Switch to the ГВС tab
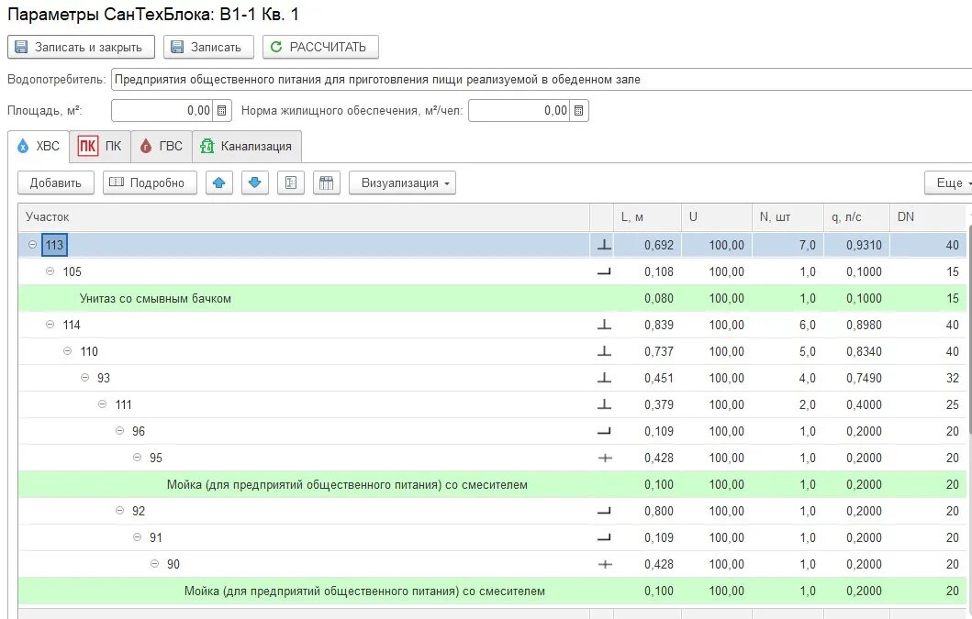 (x=162, y=146)
